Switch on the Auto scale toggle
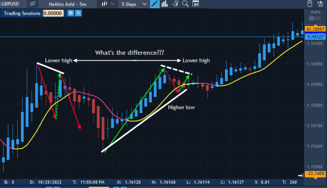 pyautogui.click(x=314, y=18)
